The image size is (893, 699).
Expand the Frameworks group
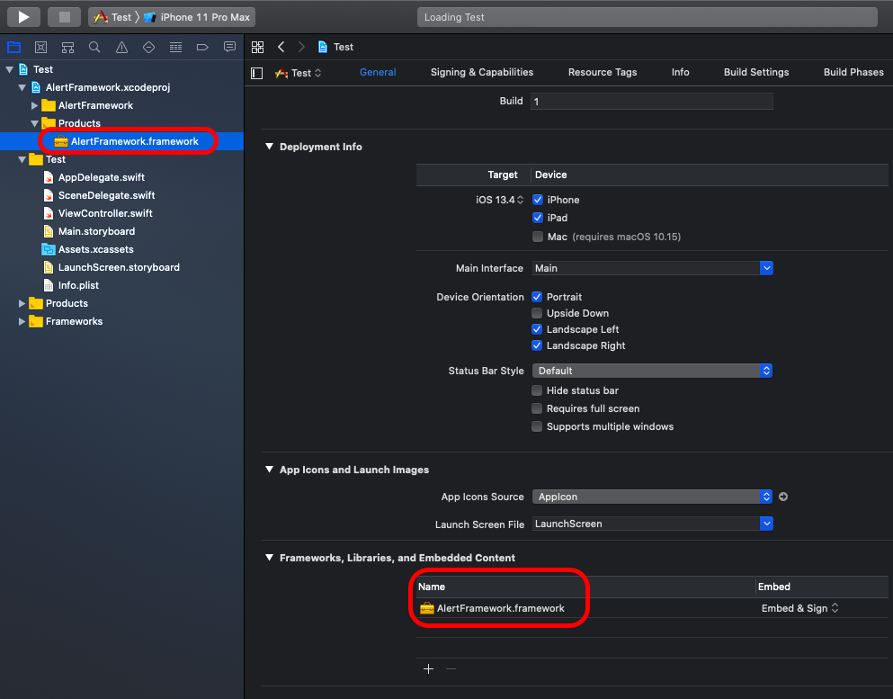[22, 321]
